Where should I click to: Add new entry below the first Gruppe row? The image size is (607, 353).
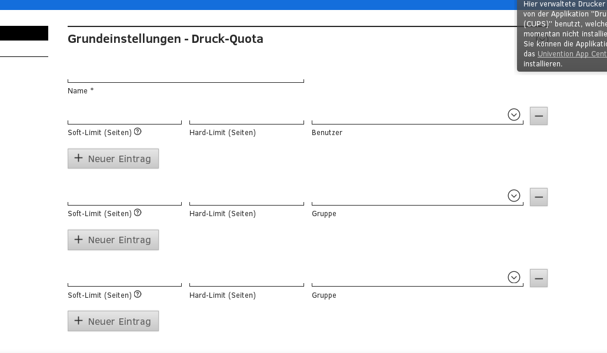coord(113,240)
